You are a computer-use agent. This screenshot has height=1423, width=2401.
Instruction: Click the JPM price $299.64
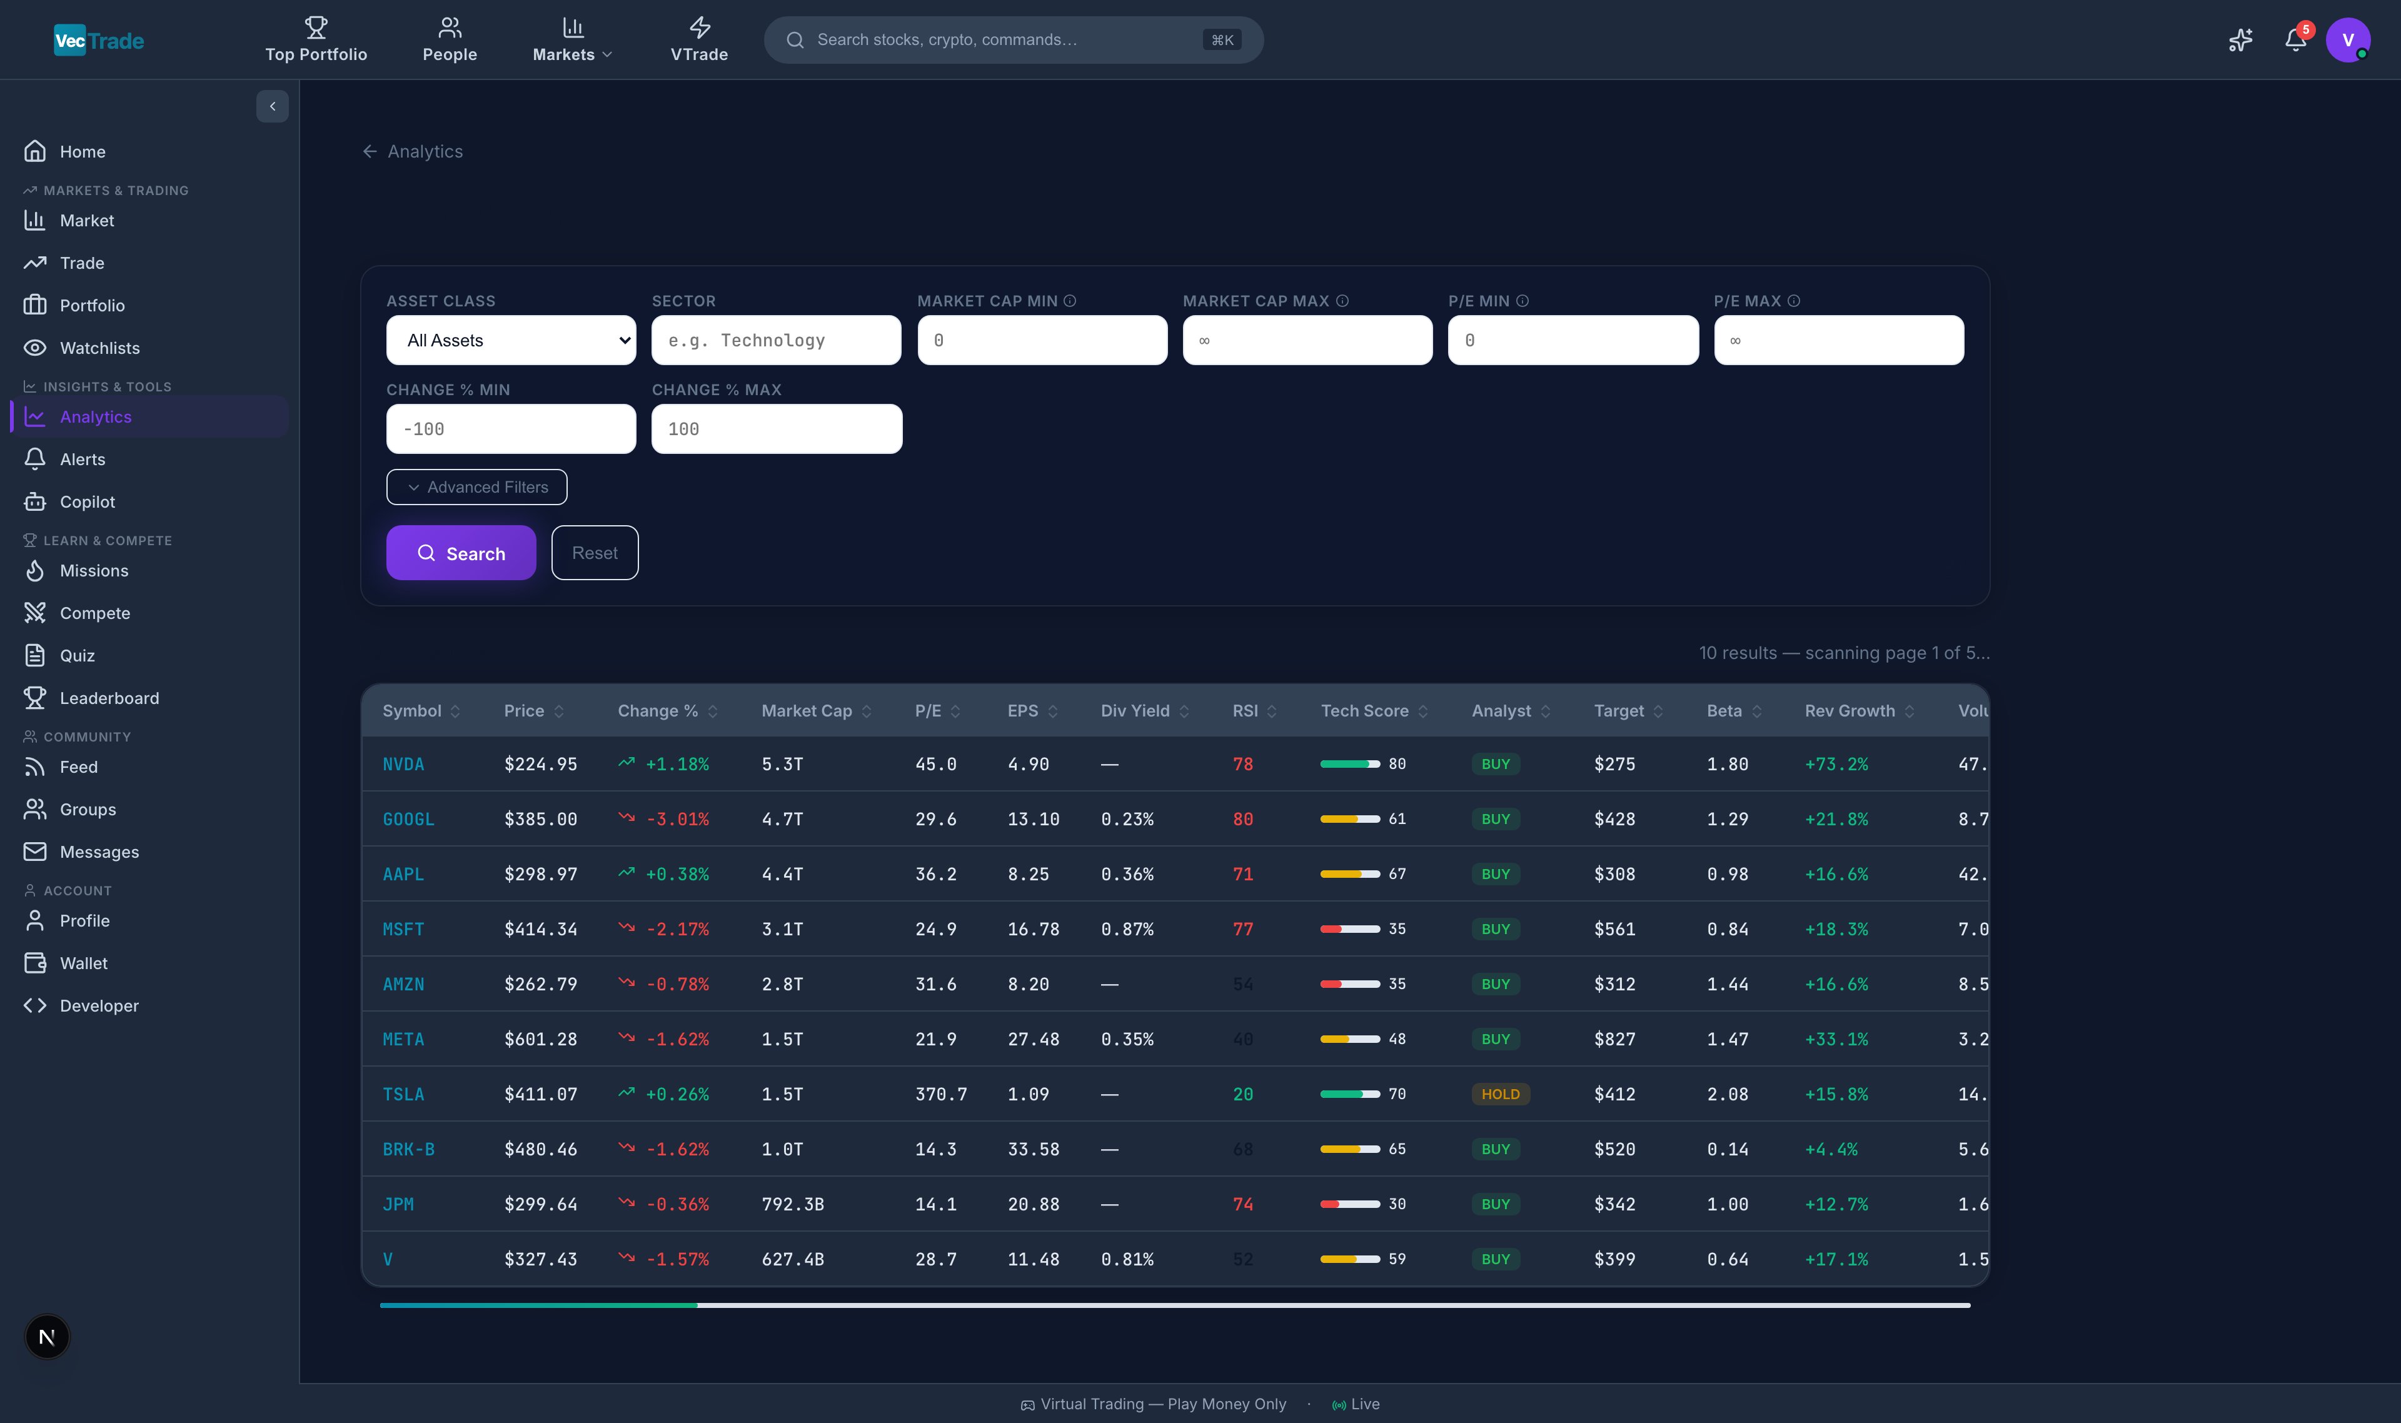[x=541, y=1204]
